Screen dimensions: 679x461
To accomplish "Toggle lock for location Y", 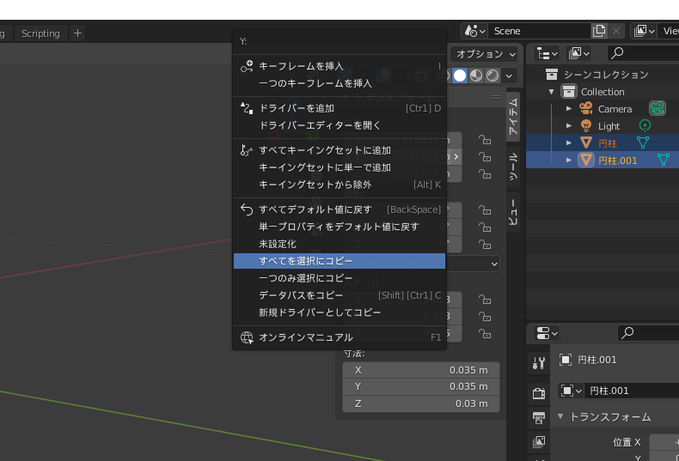I will [x=485, y=157].
